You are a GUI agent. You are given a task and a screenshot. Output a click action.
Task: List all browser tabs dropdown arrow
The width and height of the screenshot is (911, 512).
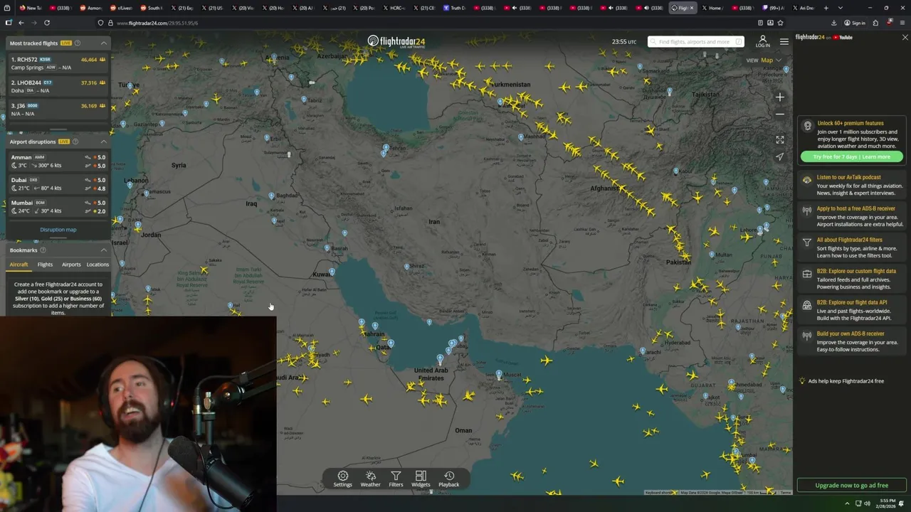pyautogui.click(x=840, y=8)
